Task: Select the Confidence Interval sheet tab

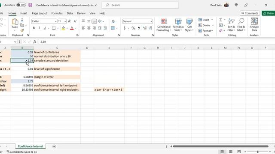Action: click(31, 146)
